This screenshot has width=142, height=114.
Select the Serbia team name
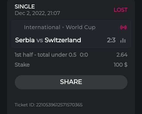pos(25,40)
